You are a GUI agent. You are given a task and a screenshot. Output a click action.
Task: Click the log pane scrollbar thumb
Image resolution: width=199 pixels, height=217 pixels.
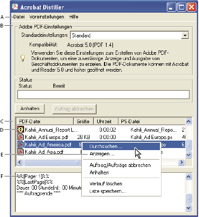(x=188, y=199)
